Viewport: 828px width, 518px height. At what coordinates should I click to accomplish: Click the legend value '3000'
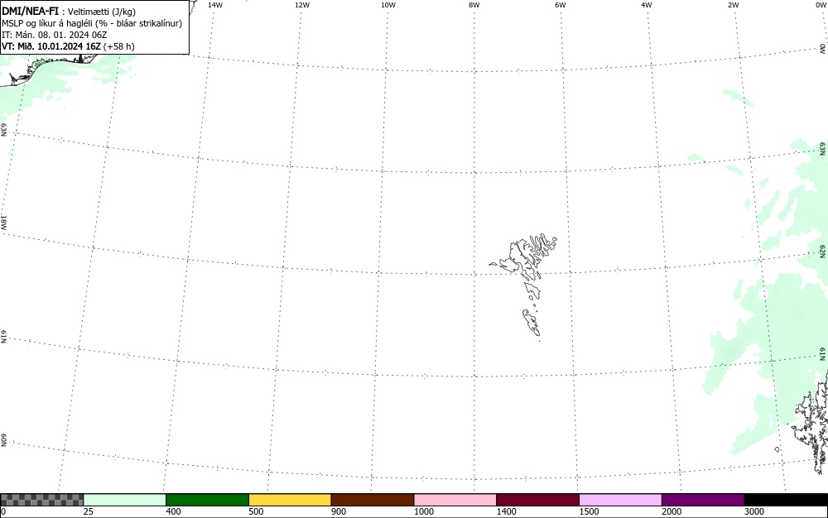(754, 511)
